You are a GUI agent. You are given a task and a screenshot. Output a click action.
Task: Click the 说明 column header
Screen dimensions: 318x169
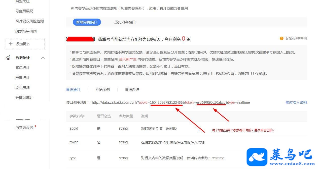pos(145,116)
